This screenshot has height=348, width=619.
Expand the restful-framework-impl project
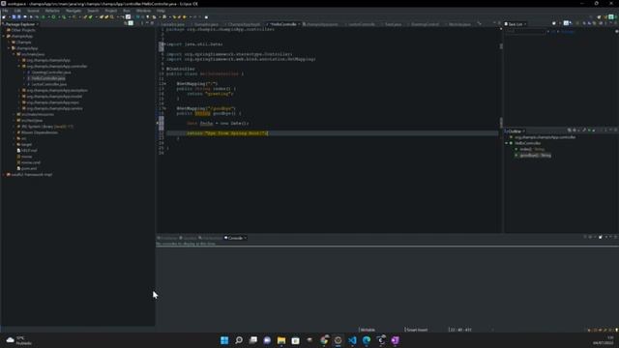4,174
